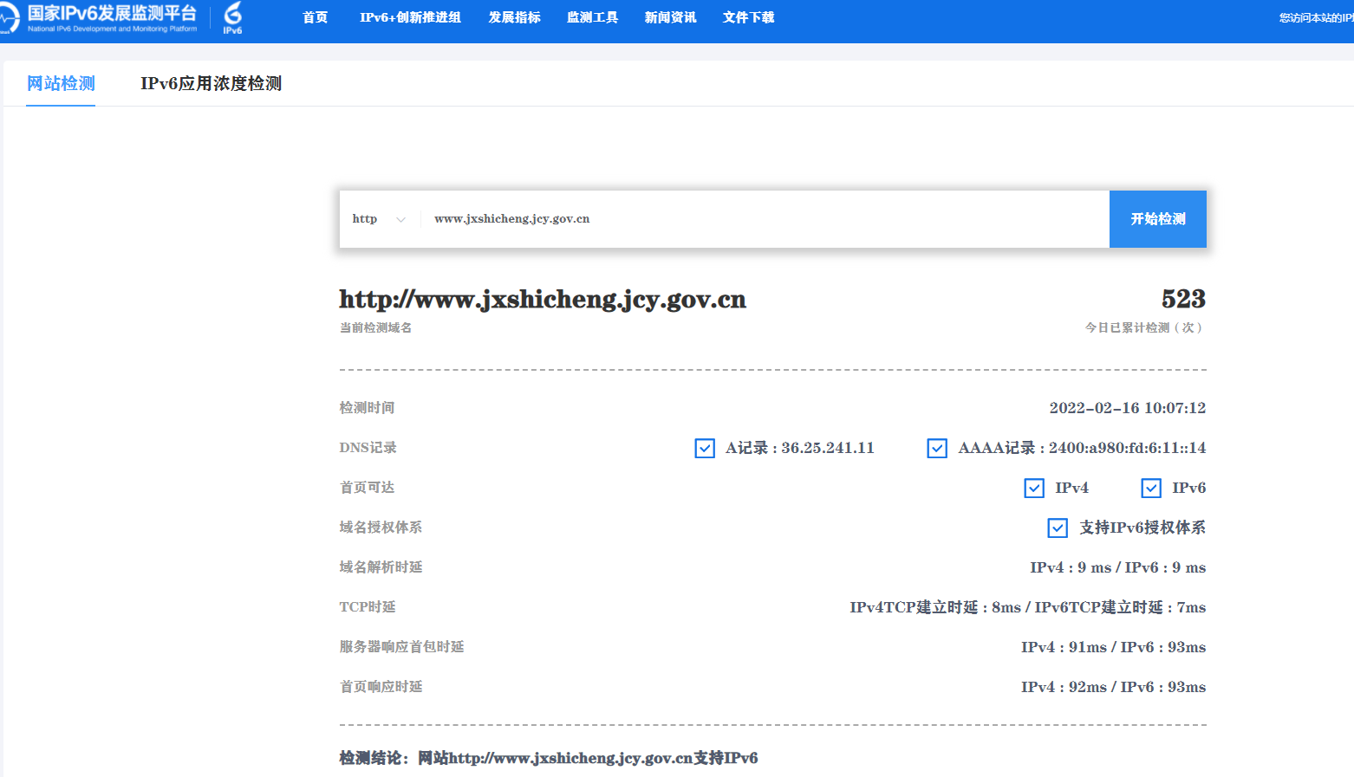Open the IPv6+创新推进组 menu
The height and width of the screenshot is (777, 1354).
click(410, 17)
